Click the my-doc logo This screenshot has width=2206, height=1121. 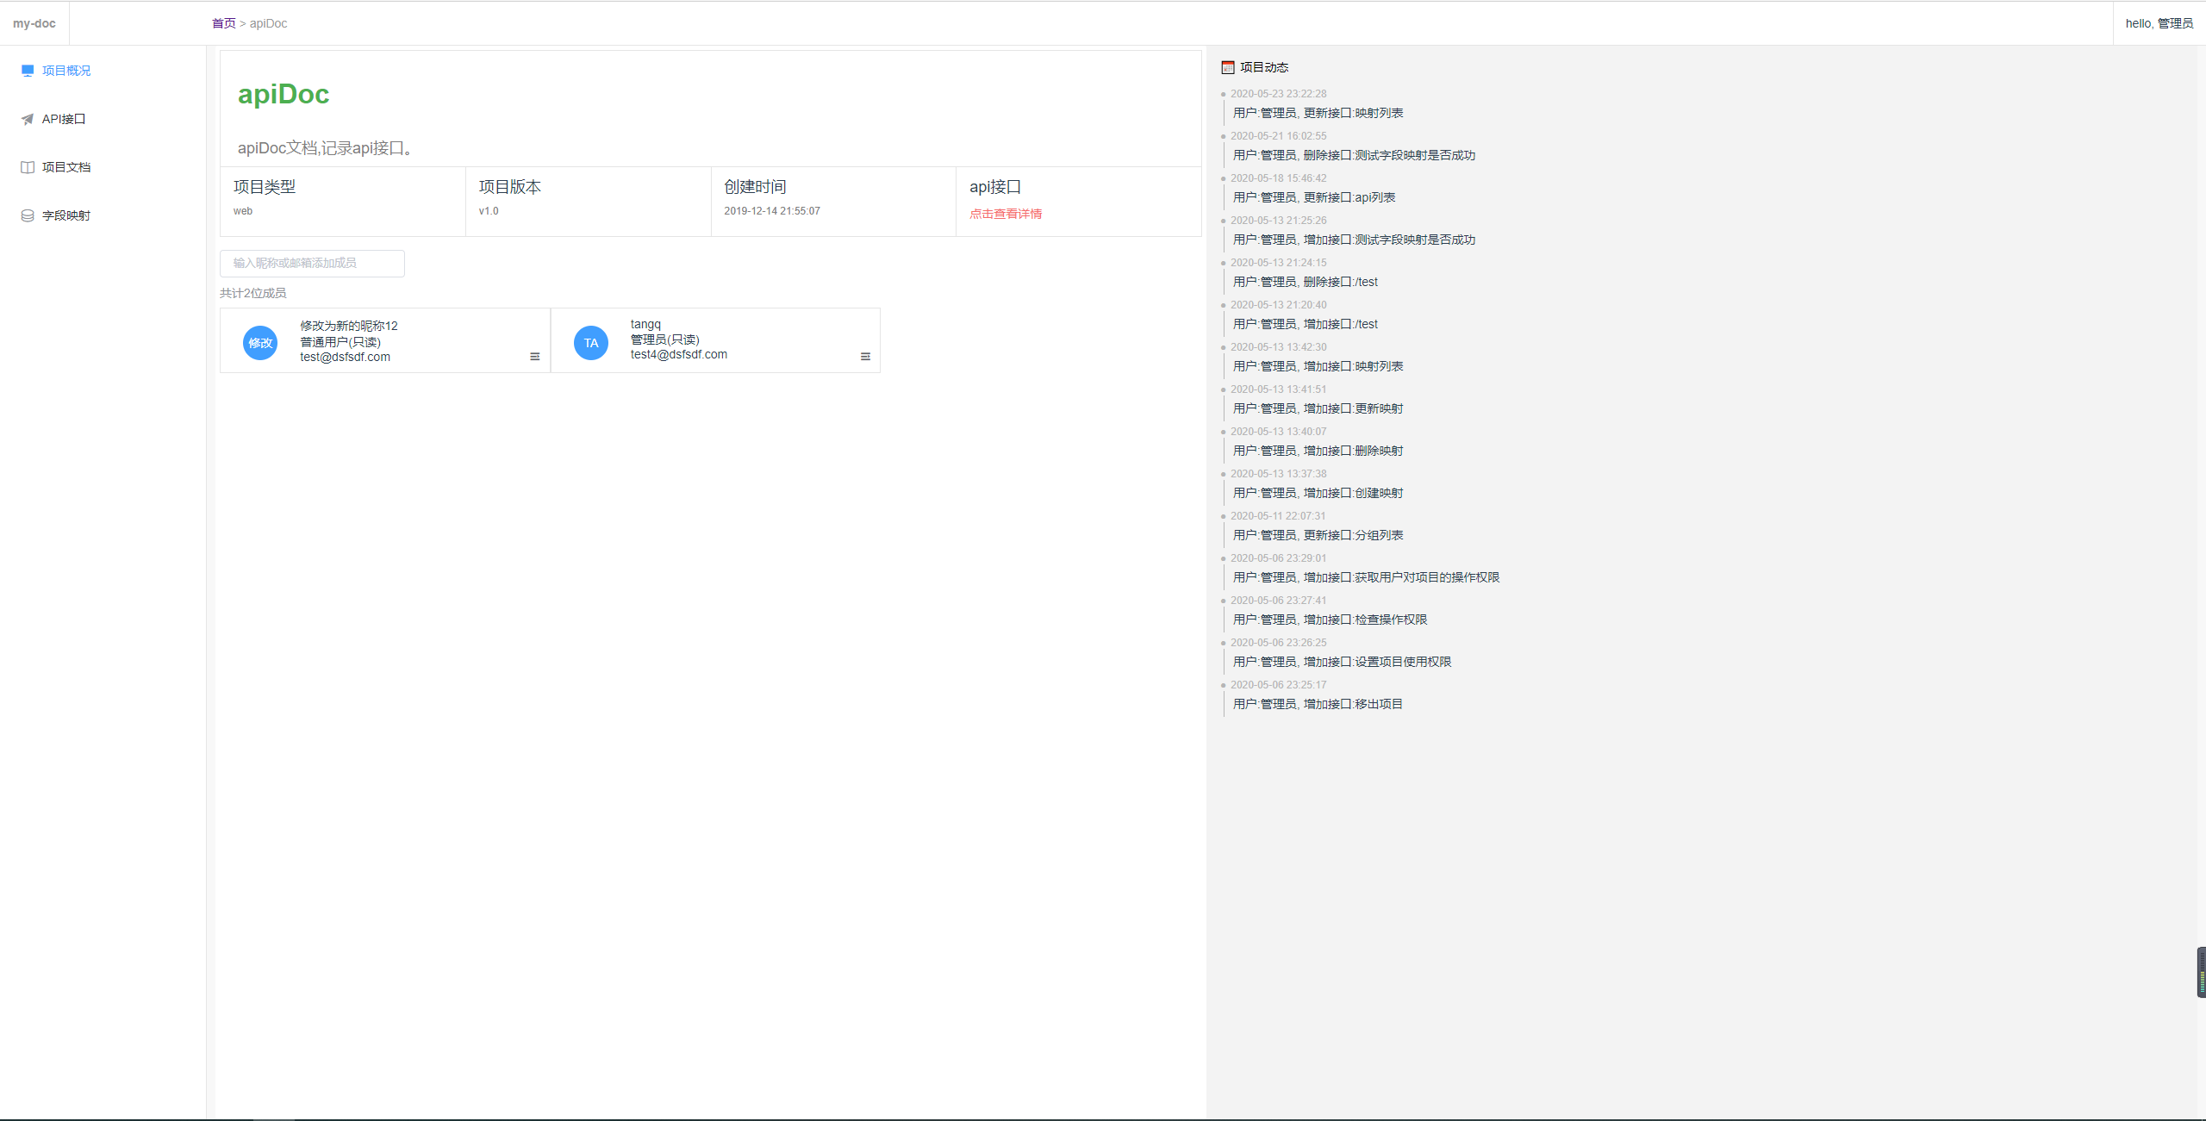click(34, 23)
